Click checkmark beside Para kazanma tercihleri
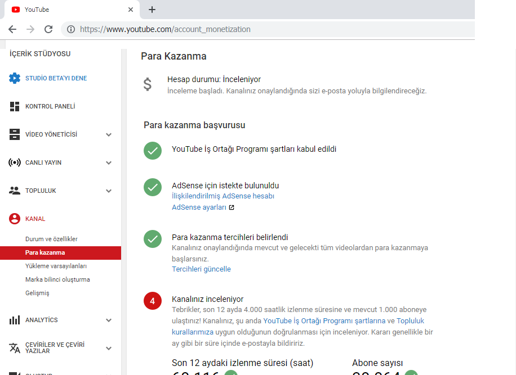516x375 pixels. 153,239
